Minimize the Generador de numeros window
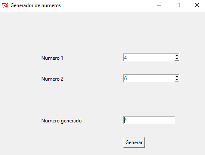Image resolution: width=205 pixels, height=155 pixels. pyautogui.click(x=159, y=5)
